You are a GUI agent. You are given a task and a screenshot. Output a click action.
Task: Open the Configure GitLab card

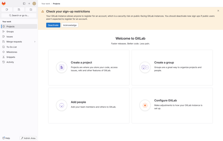(172, 106)
